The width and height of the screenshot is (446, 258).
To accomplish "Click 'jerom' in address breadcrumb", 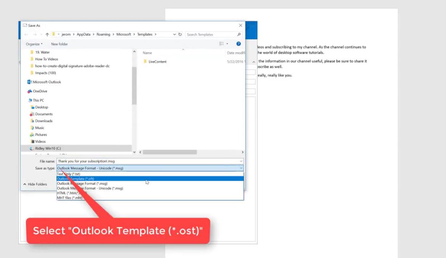I will tap(66, 34).
